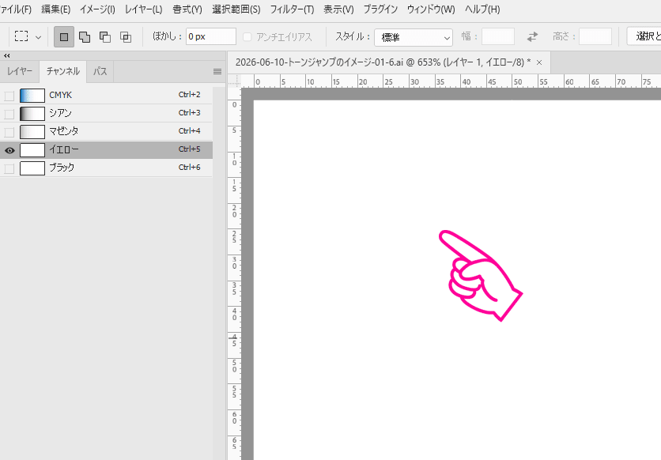Click the Ctrl+2 shortcut label

click(x=189, y=95)
